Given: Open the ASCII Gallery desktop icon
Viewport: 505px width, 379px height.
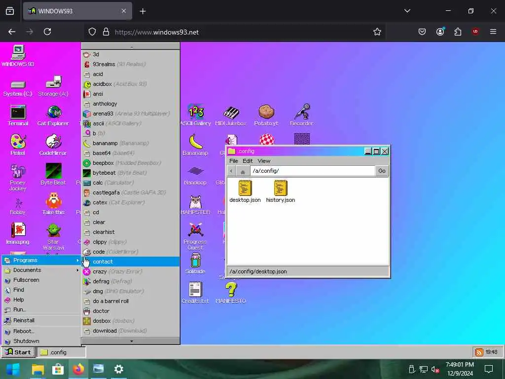Looking at the screenshot, I should click(195, 115).
